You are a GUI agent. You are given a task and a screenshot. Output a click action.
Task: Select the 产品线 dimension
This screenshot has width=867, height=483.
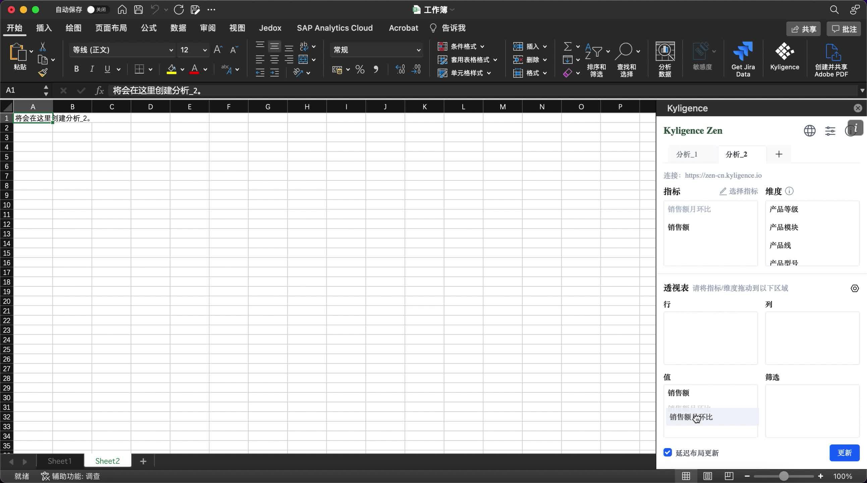[x=780, y=246]
